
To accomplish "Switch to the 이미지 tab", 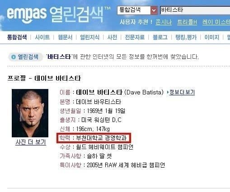I will [x=212, y=37].
